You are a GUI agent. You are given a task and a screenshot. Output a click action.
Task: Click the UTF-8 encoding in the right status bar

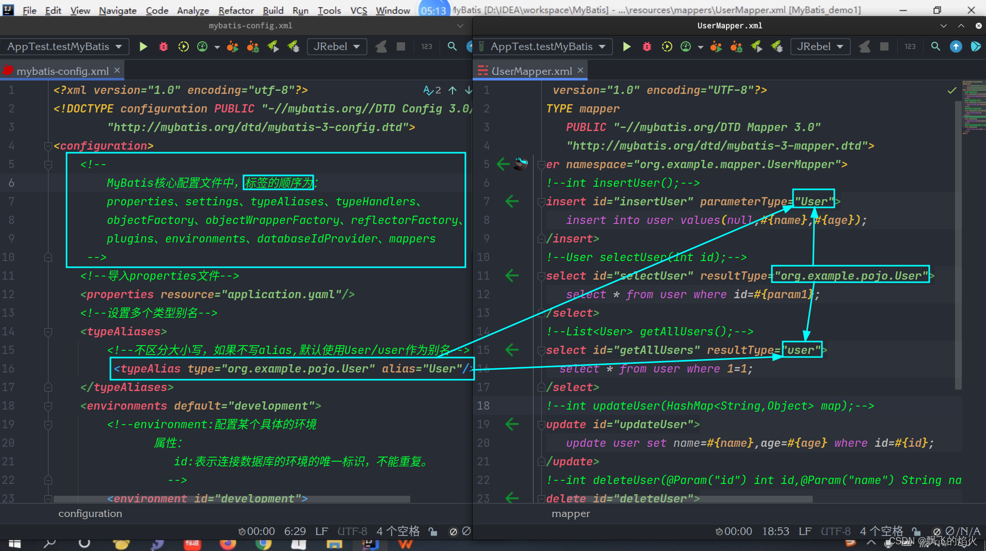click(x=836, y=531)
